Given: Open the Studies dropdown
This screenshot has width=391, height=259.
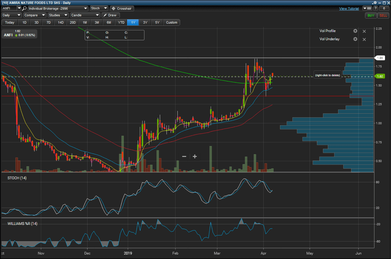Looking at the screenshot, I should 58,15.
